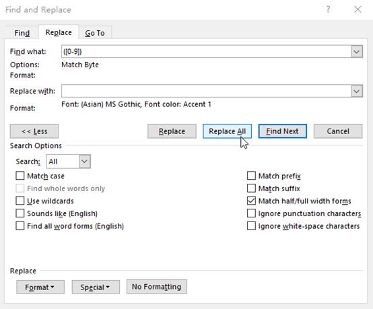The width and height of the screenshot is (373, 309).
Task: Enable the Match case checkbox
Action: [x=20, y=176]
